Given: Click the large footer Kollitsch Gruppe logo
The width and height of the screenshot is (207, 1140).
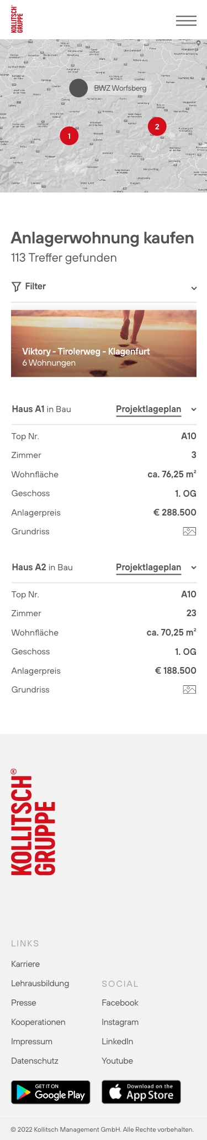Looking at the screenshot, I should 34,822.
